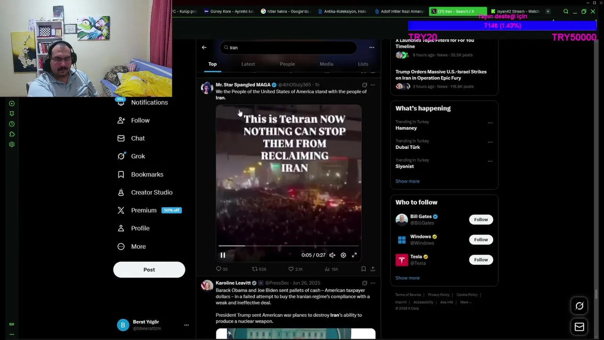The image size is (604, 340).
Task: Switch to the Media tab
Action: 327,64
